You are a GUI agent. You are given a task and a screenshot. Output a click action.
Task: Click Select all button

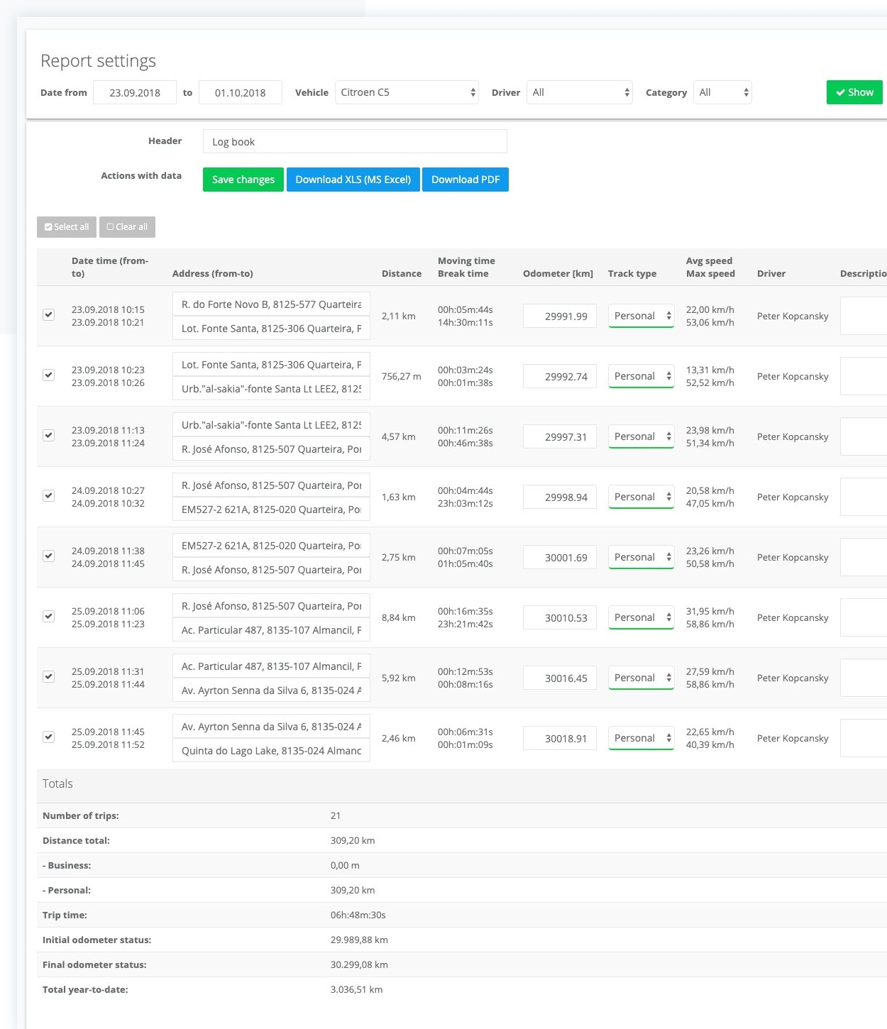coord(67,227)
